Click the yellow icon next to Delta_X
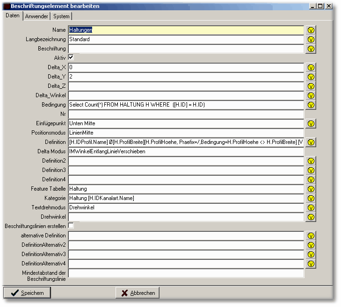 click(311, 67)
